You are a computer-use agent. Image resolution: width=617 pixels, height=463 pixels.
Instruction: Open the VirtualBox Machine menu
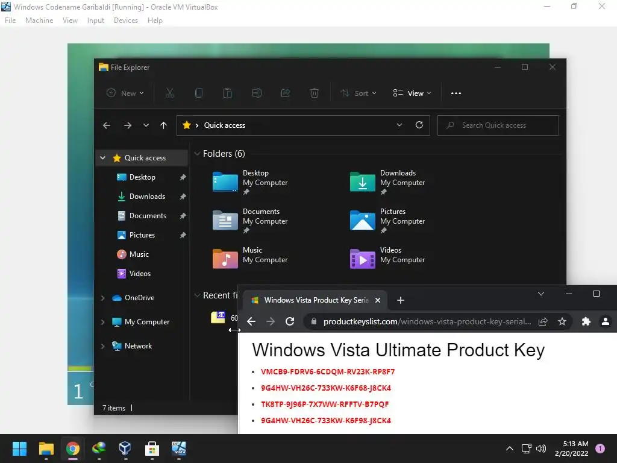point(39,20)
